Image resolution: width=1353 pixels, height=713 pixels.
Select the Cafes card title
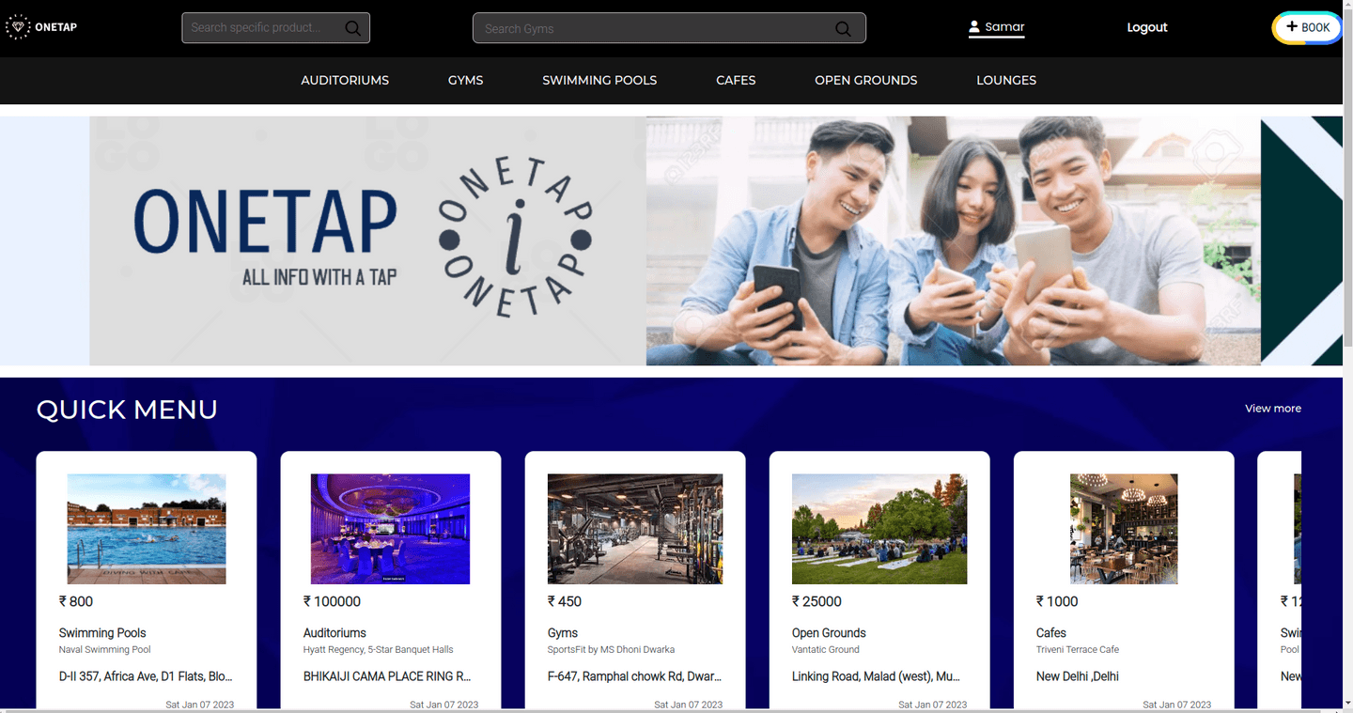click(x=1051, y=633)
